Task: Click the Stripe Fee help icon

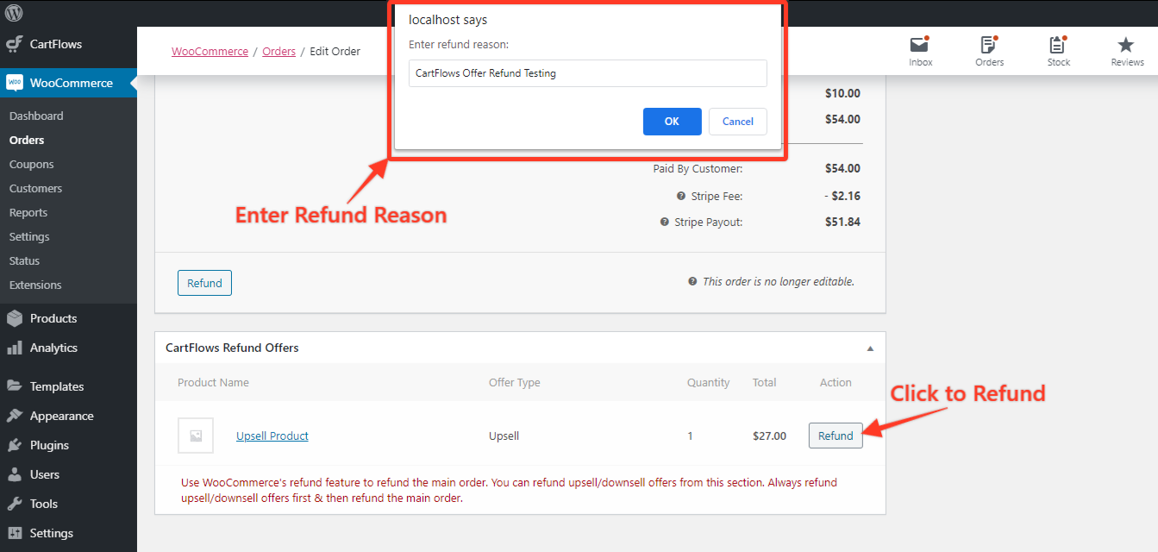Action: click(681, 196)
